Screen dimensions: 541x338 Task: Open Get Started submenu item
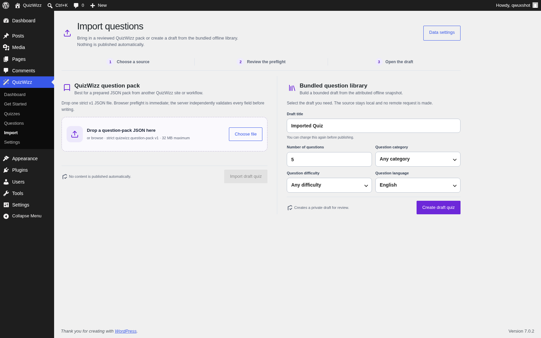[x=15, y=104]
